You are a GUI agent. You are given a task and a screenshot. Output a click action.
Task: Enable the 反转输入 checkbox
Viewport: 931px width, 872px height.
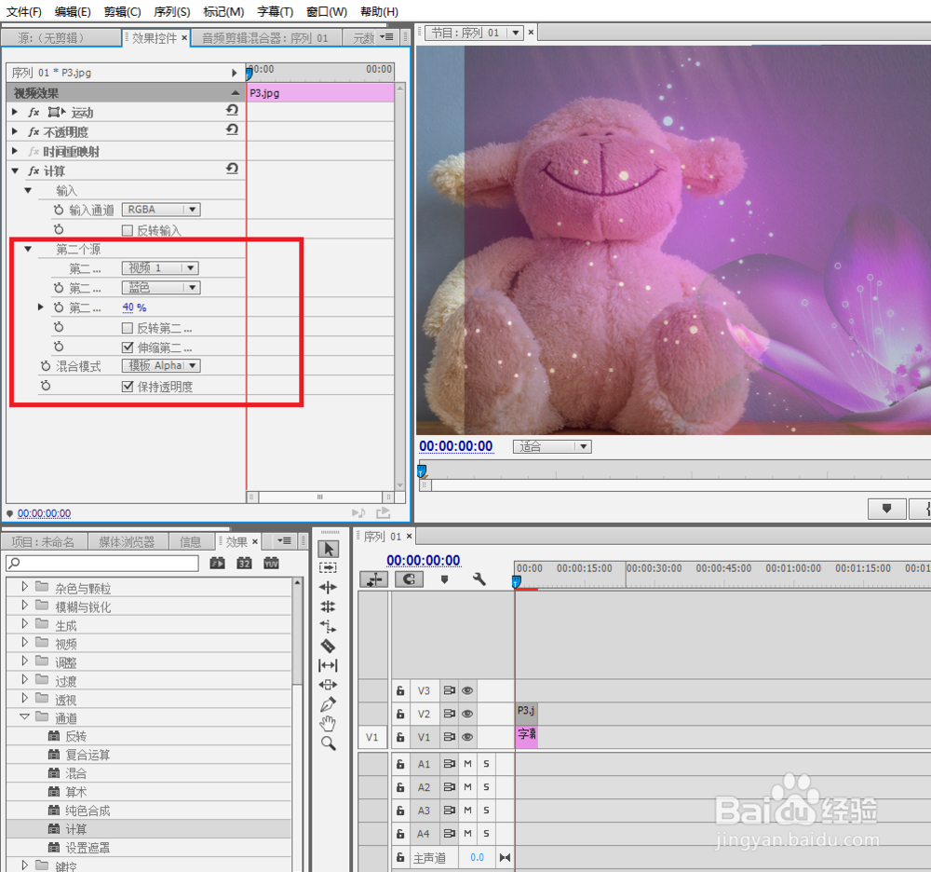tap(127, 230)
